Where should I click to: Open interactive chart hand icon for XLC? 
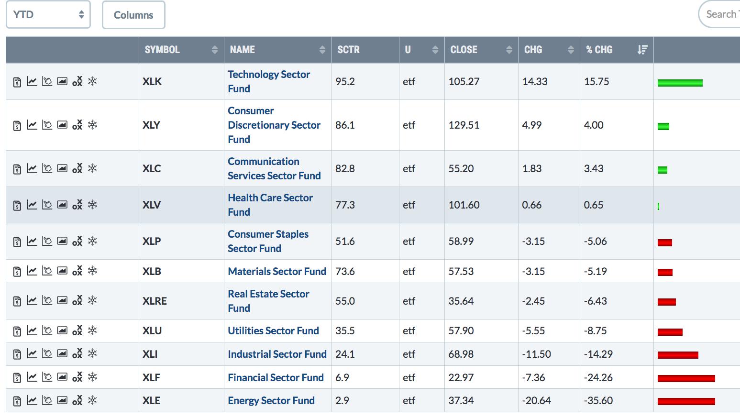[47, 168]
